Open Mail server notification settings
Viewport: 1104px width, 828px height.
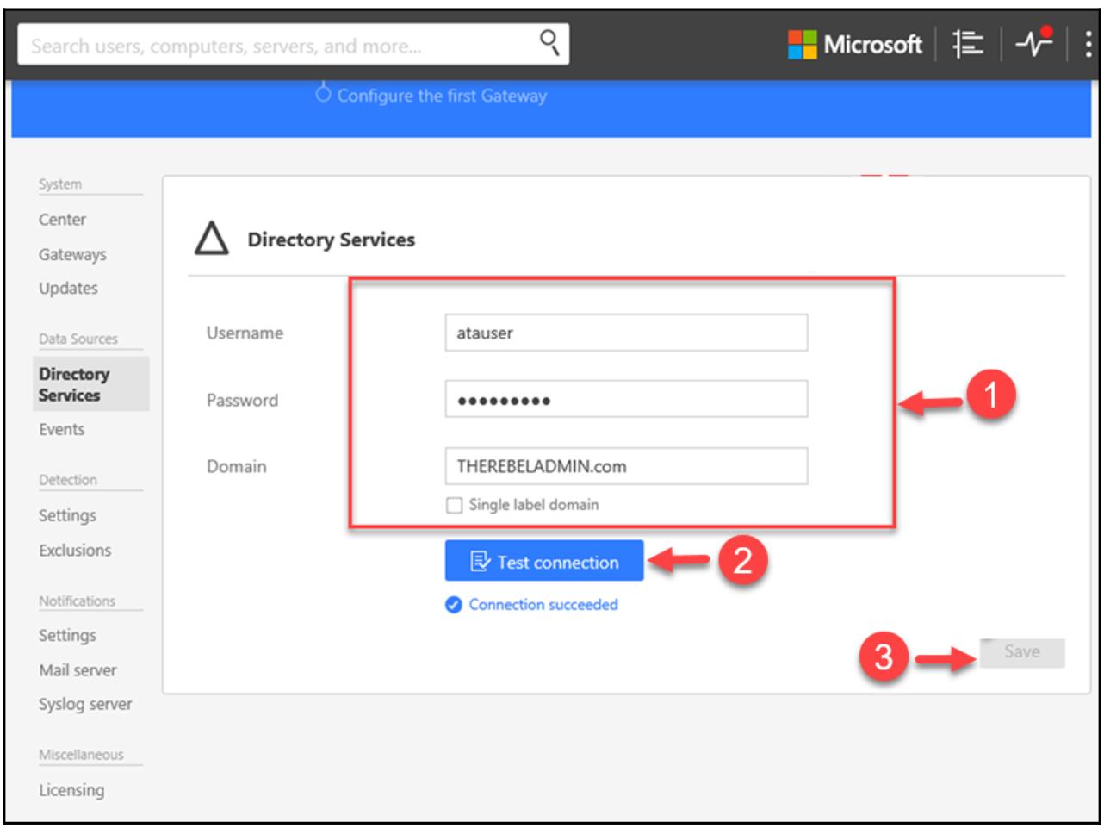click(78, 669)
